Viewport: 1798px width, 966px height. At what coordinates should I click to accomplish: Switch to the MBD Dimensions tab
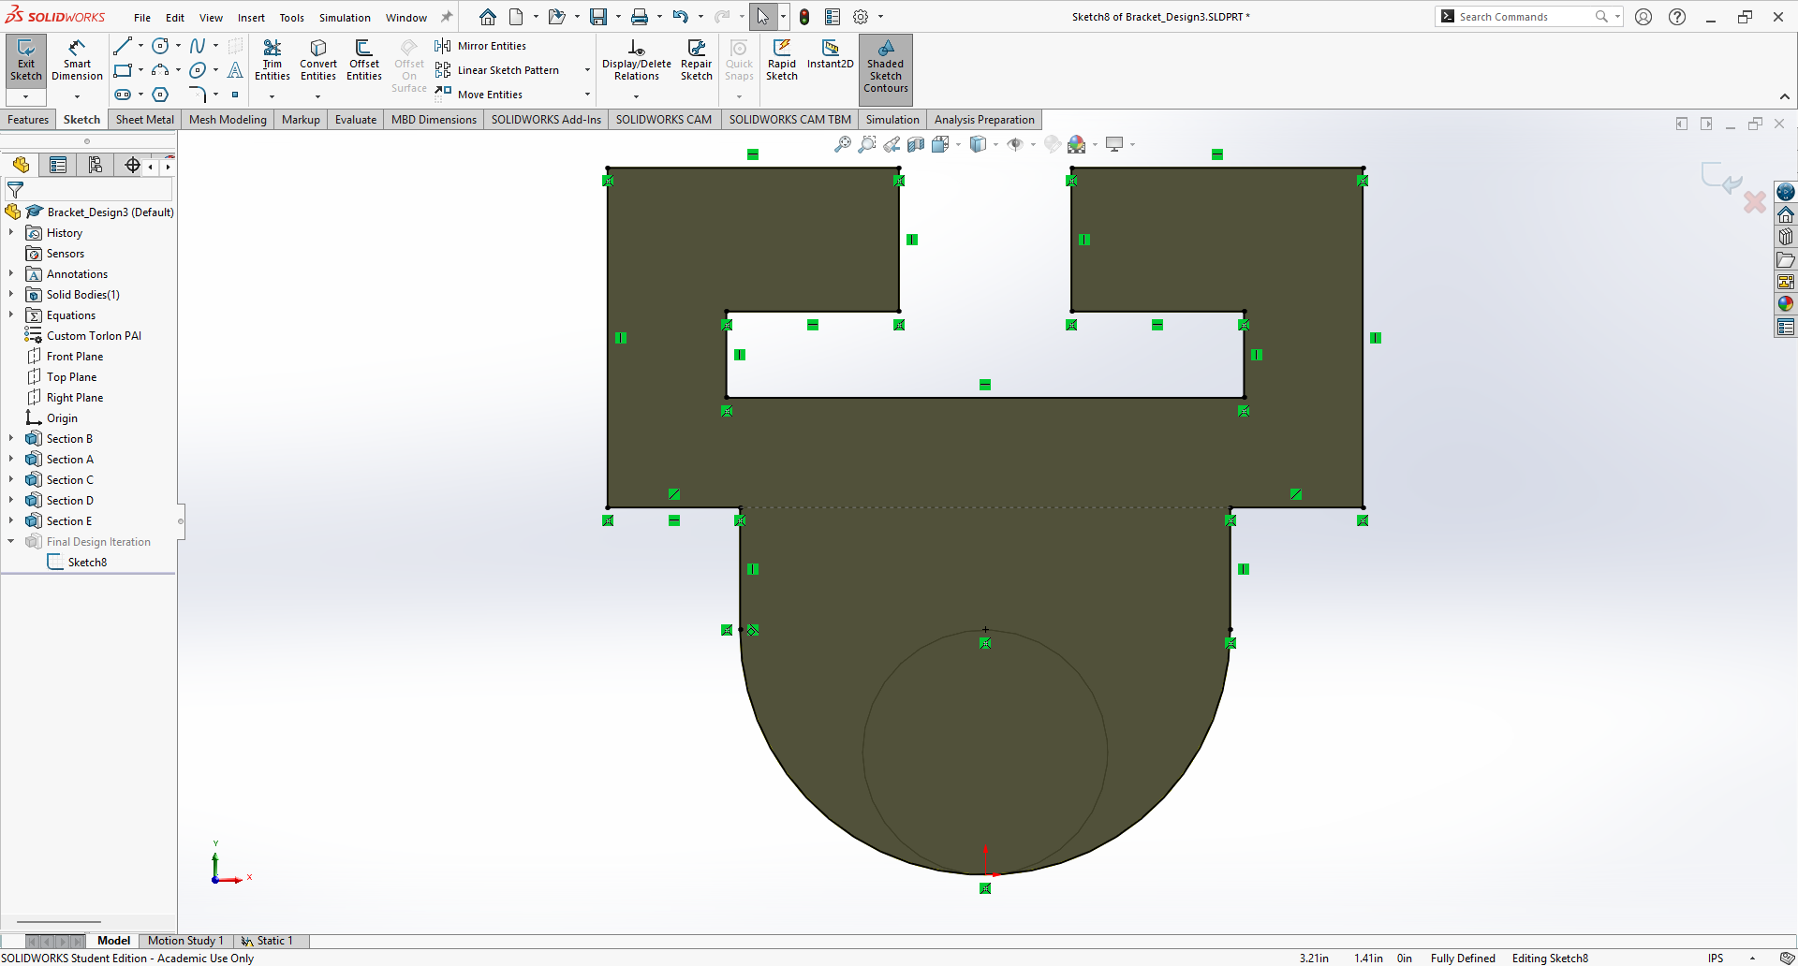click(x=434, y=120)
